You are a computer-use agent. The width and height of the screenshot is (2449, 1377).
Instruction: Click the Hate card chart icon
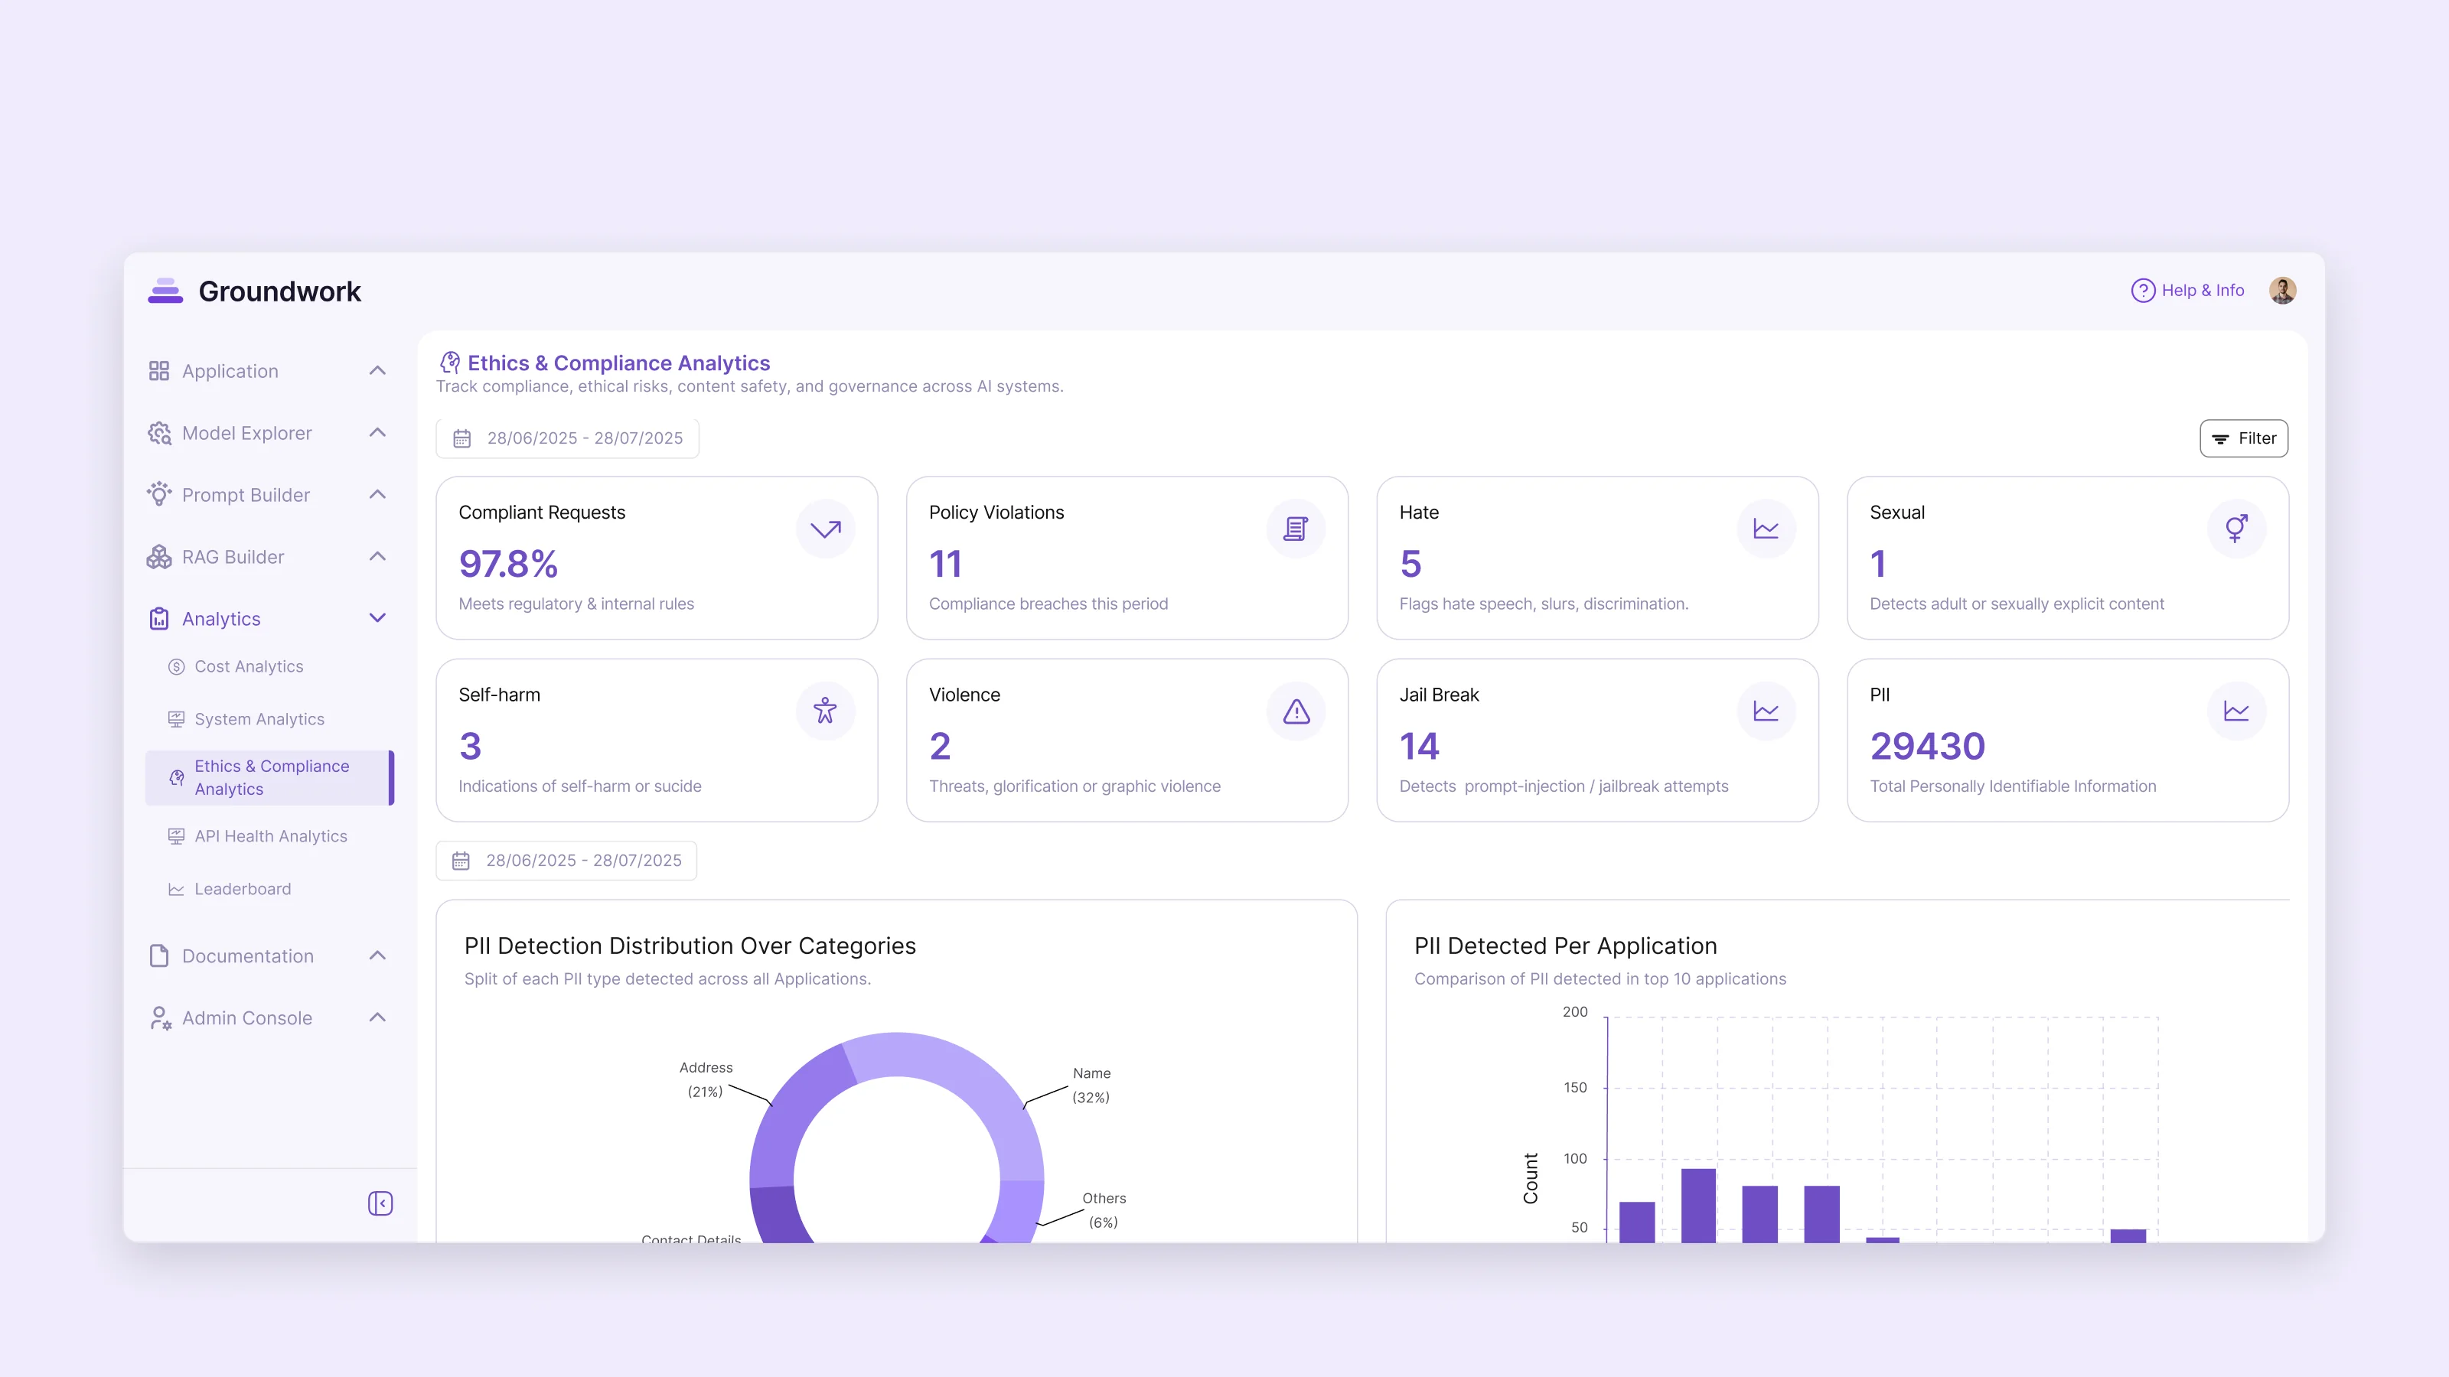(x=1766, y=529)
